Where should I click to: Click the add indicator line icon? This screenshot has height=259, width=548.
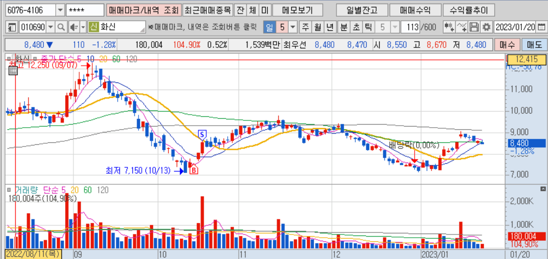[462, 27]
